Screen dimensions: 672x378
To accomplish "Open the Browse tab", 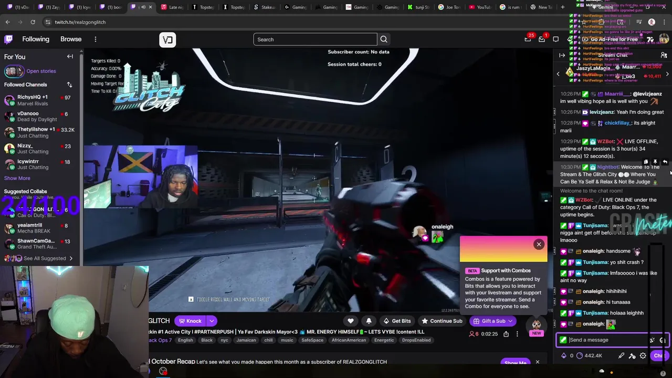I will pyautogui.click(x=71, y=39).
